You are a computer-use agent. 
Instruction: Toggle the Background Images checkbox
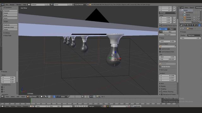tap(162, 94)
